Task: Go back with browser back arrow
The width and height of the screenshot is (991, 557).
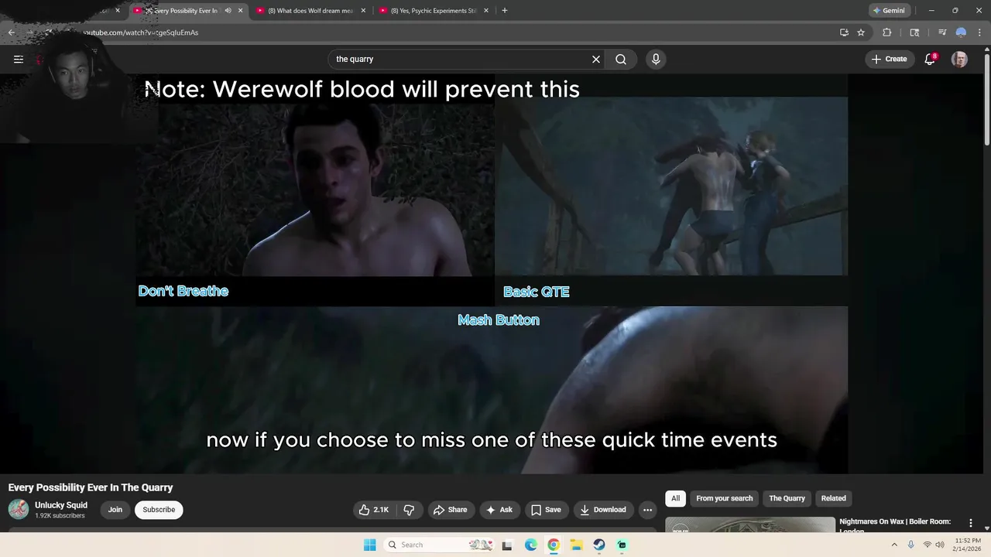Action: click(12, 32)
